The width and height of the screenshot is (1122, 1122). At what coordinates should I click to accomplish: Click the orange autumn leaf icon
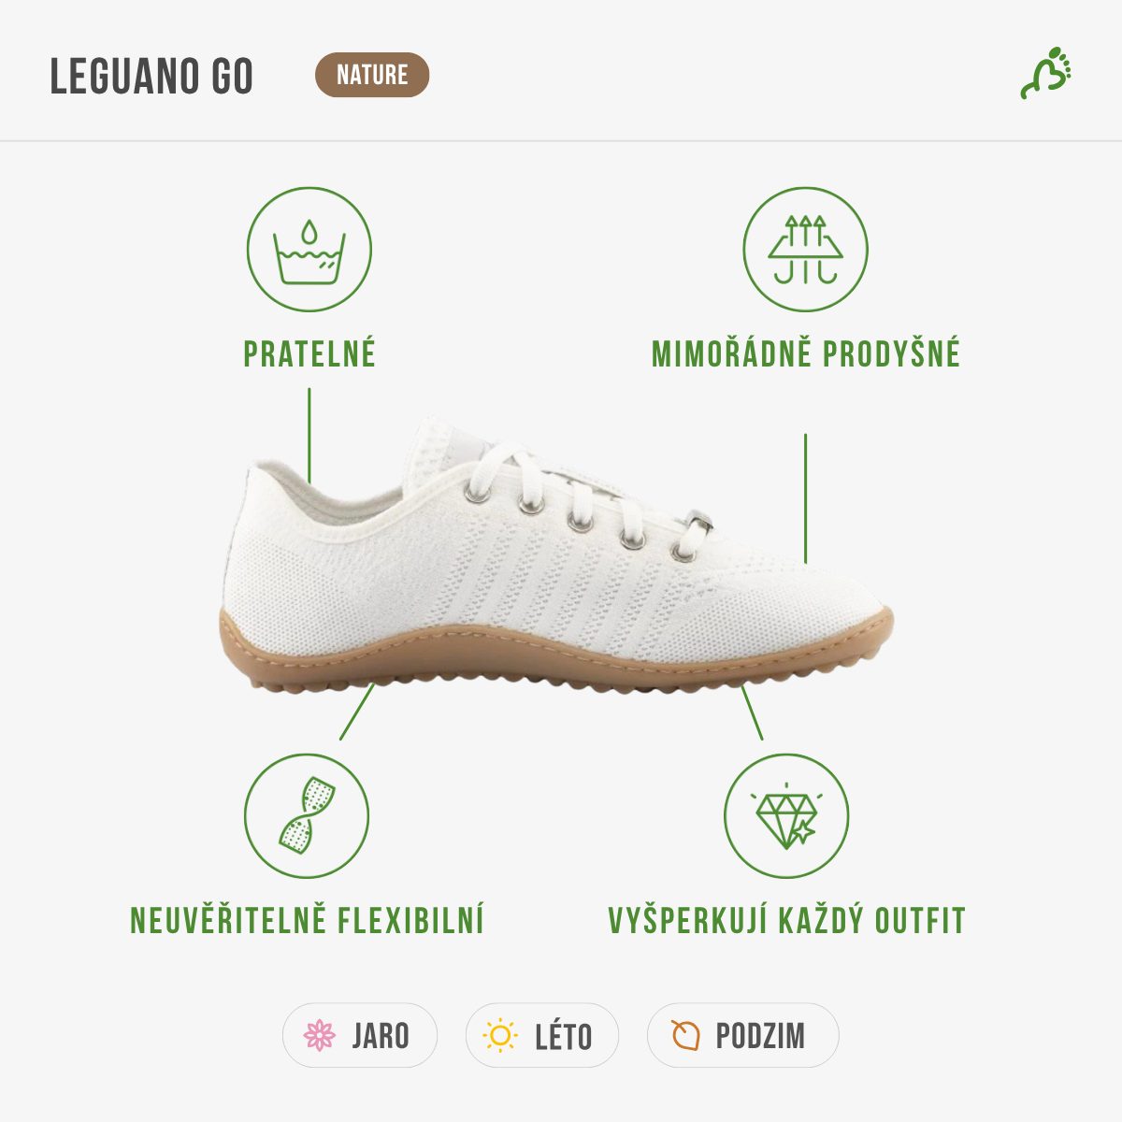pos(685,1035)
